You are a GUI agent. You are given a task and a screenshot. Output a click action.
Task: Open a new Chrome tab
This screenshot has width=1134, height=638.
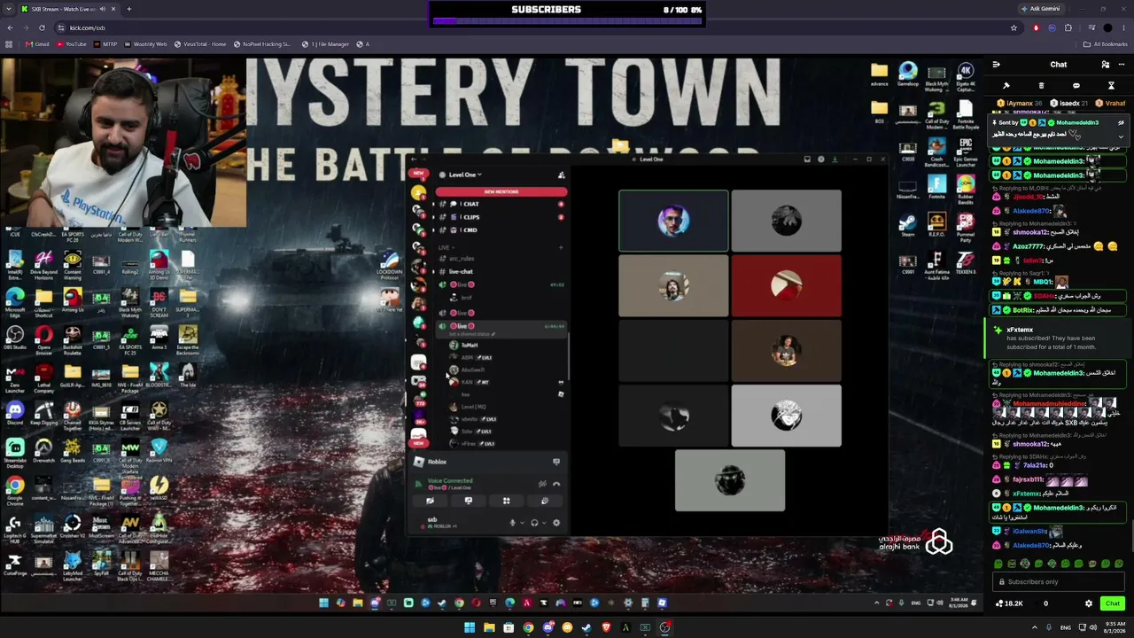pos(128,9)
